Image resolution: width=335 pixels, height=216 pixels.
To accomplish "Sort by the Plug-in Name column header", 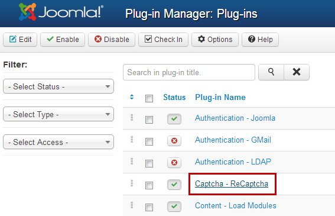I will (x=220, y=98).
